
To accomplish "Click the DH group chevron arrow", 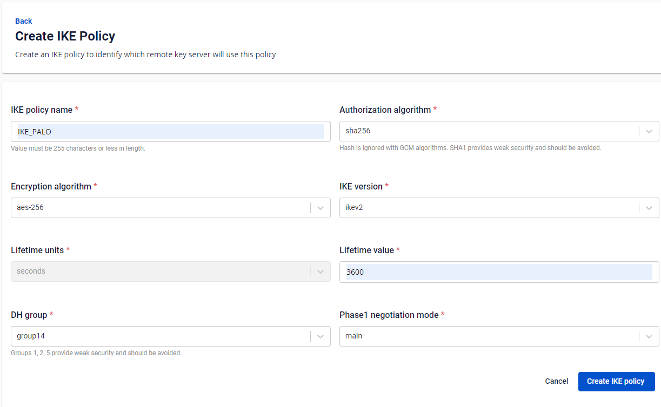I will coord(321,336).
